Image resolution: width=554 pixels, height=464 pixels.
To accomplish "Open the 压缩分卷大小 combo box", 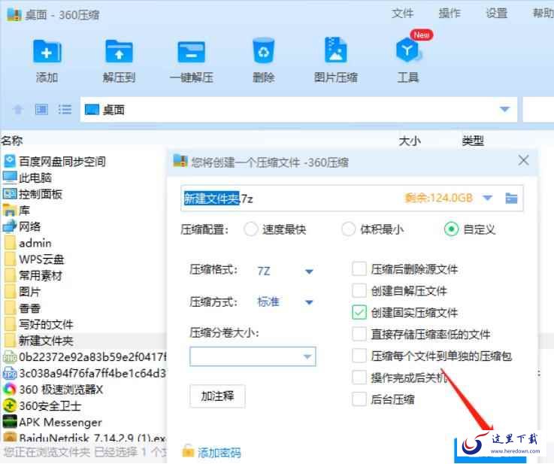I will [x=253, y=356].
